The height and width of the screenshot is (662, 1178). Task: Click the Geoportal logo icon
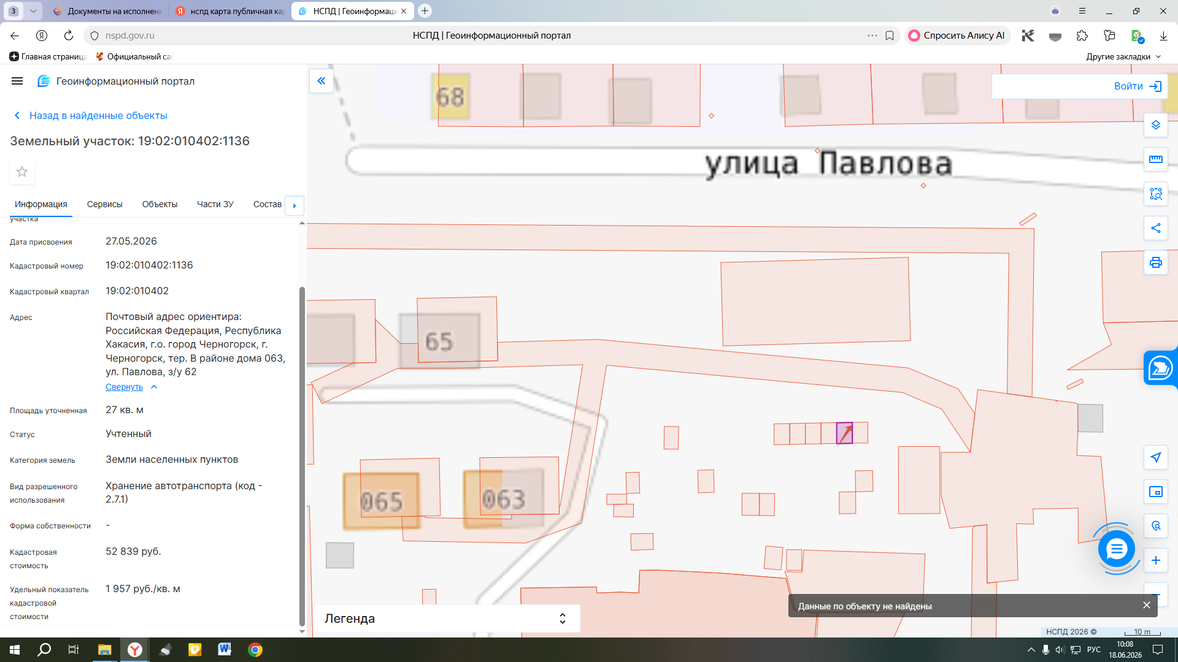pos(44,81)
